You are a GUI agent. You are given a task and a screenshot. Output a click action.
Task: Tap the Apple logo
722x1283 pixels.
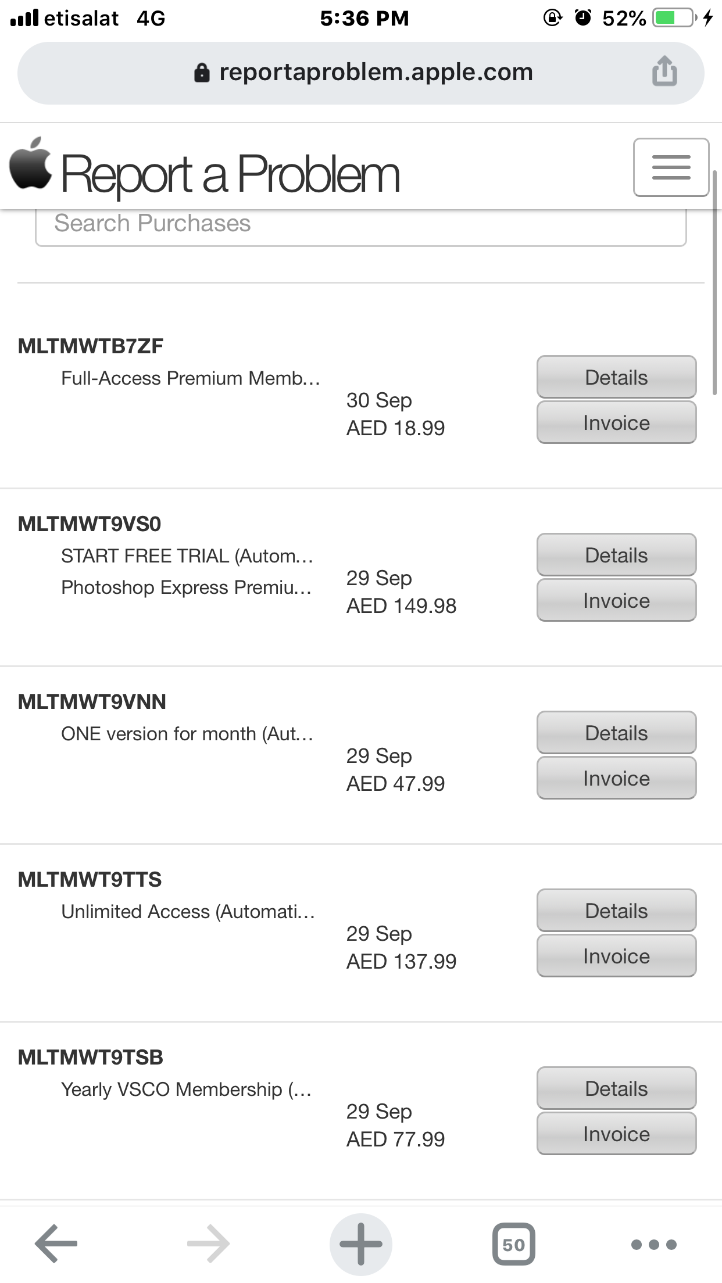click(x=30, y=163)
